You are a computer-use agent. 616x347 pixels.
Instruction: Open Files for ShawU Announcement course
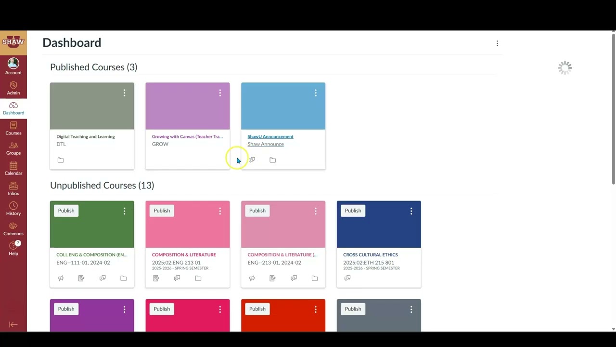273,160
